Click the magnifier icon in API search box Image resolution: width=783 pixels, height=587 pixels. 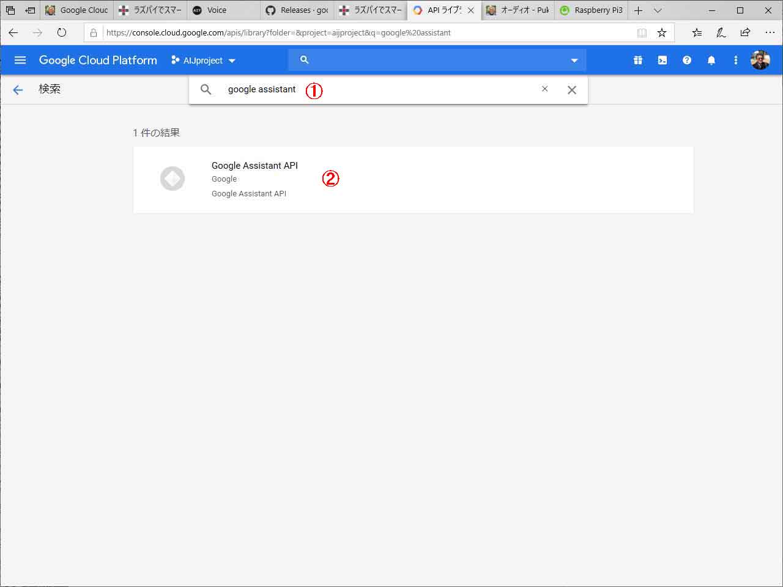(206, 89)
